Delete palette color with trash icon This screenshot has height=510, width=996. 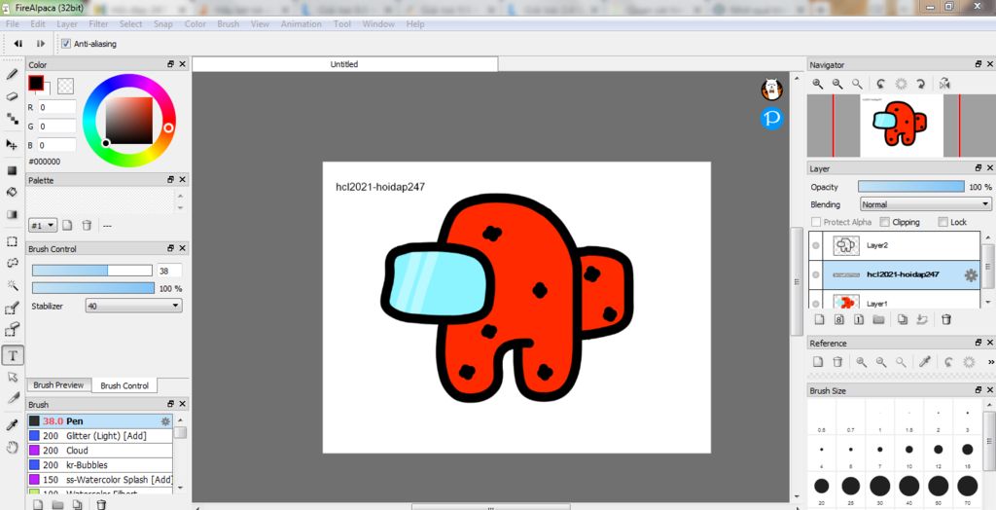[87, 225]
